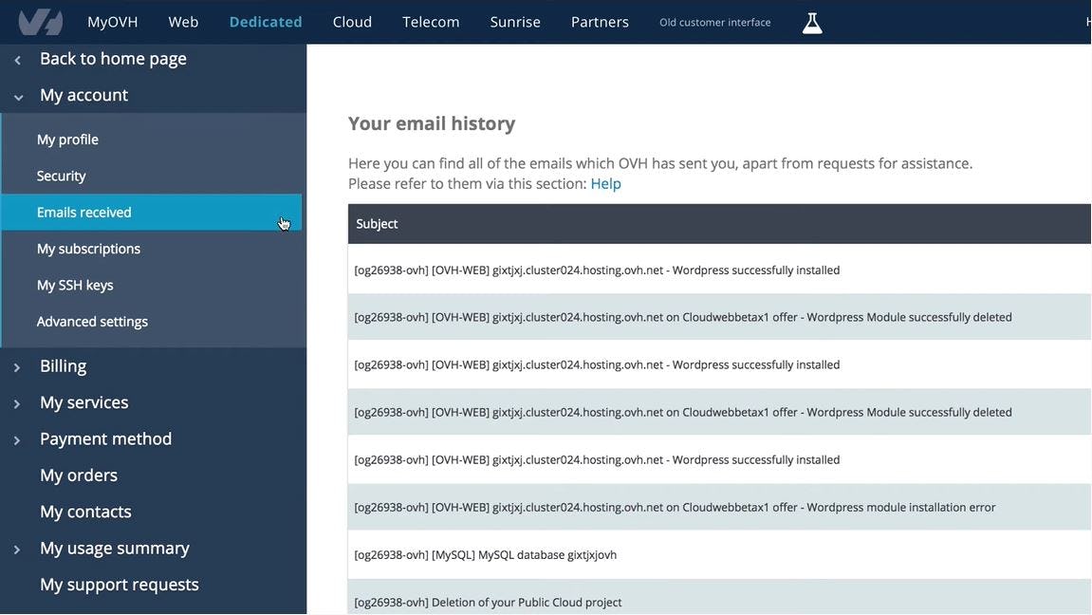Open My orders

[x=78, y=475]
